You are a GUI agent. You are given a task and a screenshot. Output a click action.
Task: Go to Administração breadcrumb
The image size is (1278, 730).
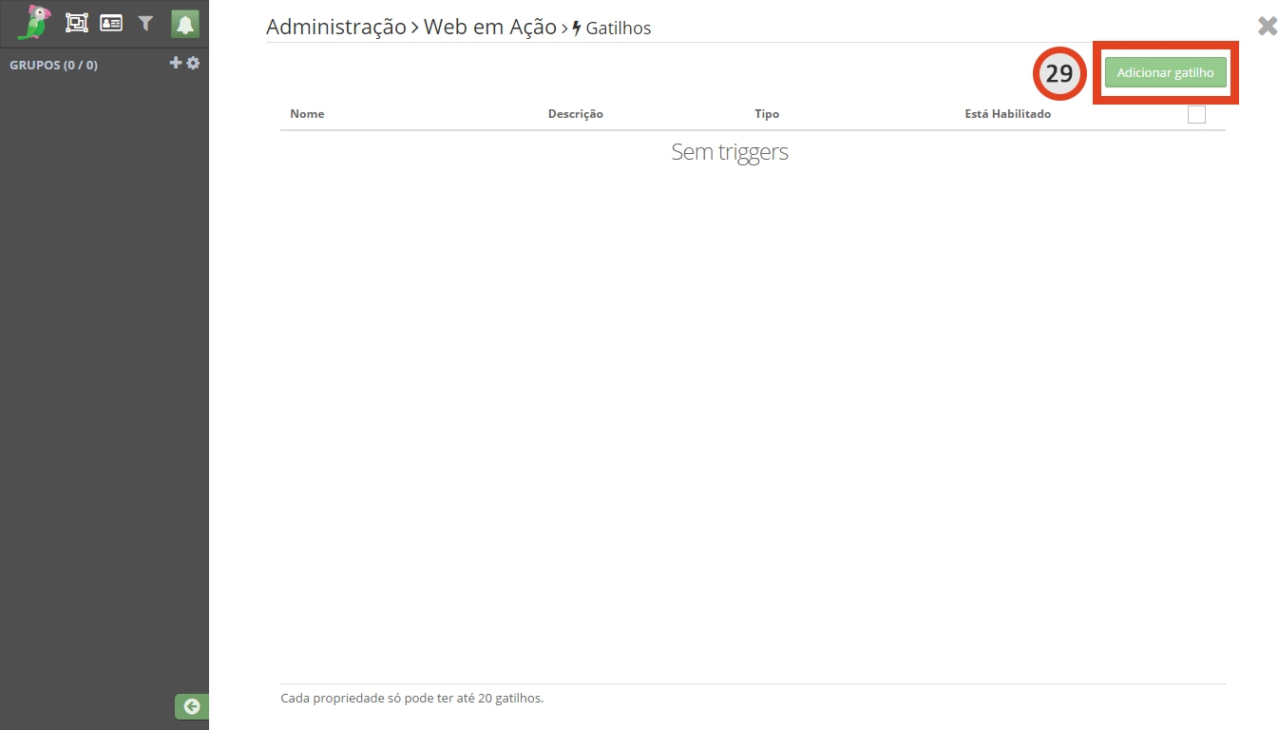pyautogui.click(x=336, y=28)
